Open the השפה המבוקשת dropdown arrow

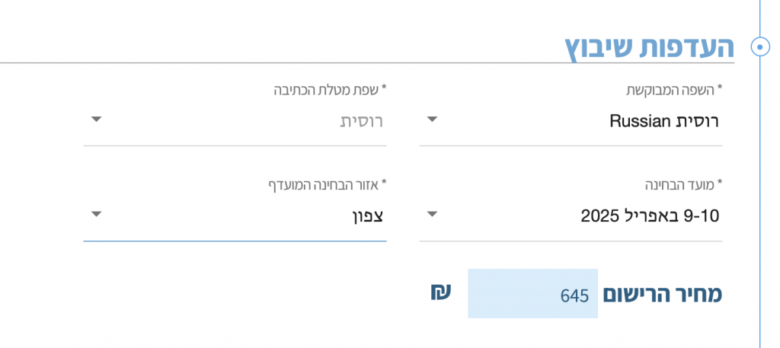433,120
